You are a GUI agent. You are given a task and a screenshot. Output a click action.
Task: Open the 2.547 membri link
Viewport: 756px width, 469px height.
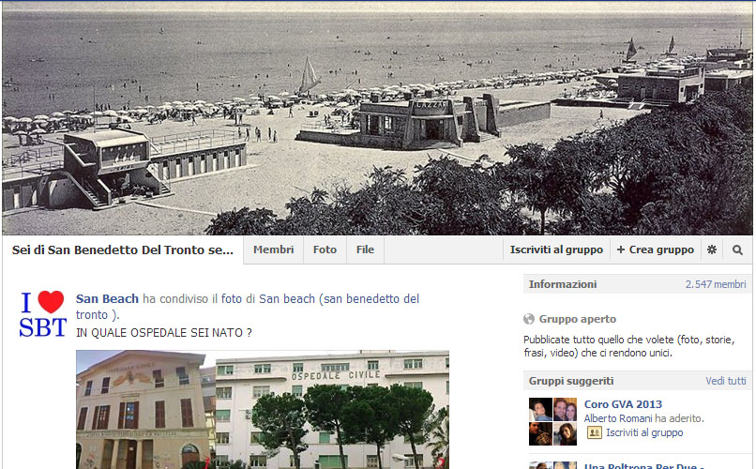[716, 284]
